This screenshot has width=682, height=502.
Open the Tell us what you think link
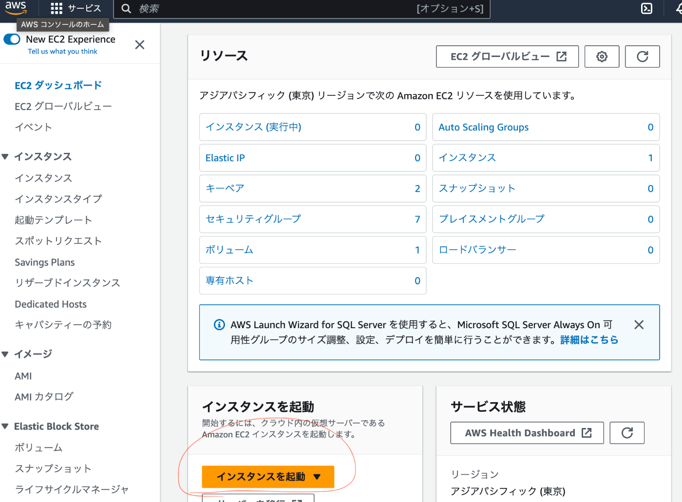(62, 52)
